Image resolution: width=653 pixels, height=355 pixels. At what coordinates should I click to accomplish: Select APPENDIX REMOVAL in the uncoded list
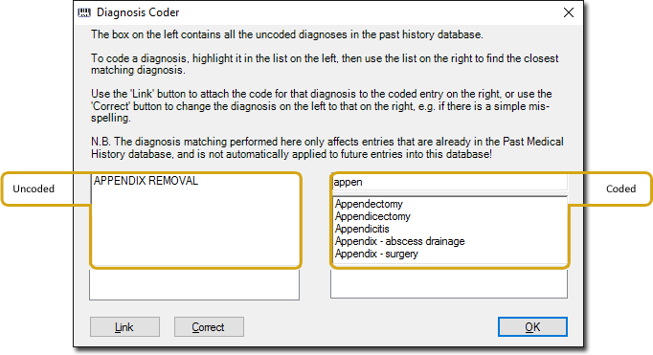coord(146,181)
